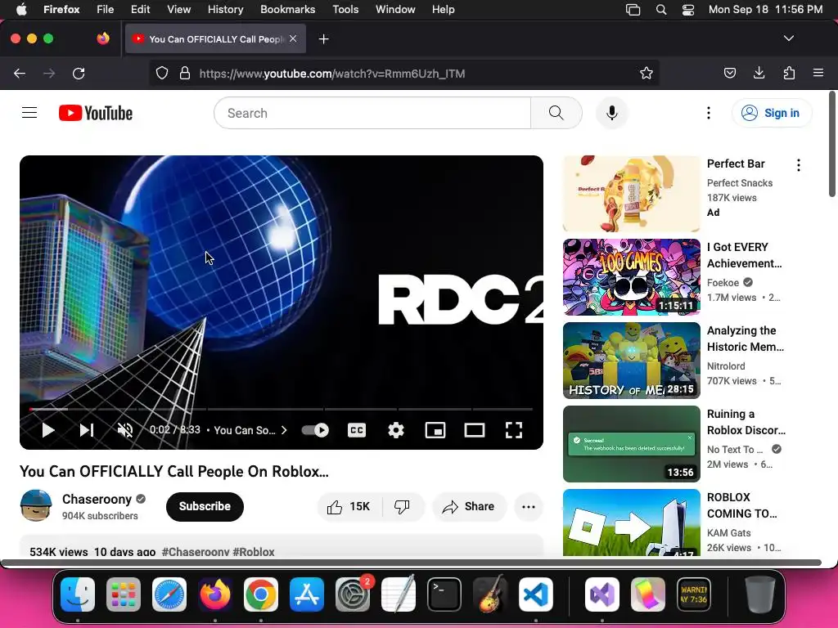Open the YouTube guide hamburger menu

click(x=29, y=113)
